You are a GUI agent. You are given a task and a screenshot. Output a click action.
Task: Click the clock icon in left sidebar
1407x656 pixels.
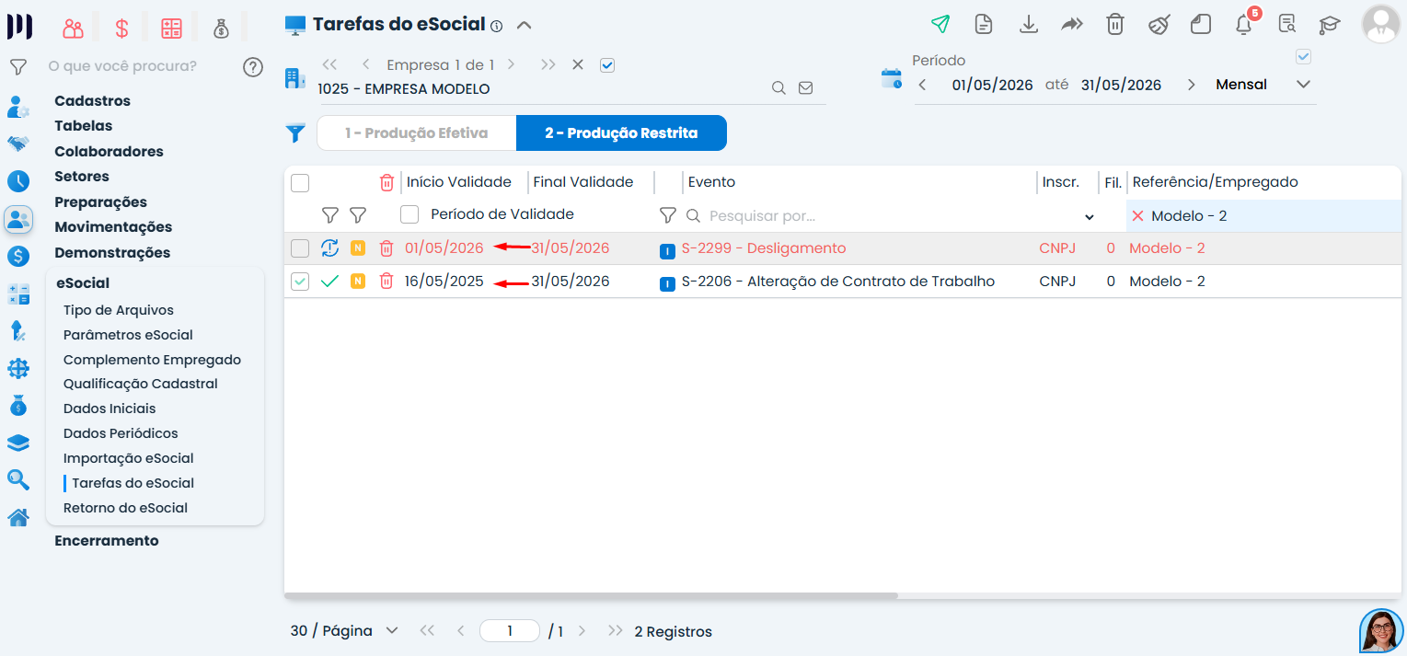[18, 181]
